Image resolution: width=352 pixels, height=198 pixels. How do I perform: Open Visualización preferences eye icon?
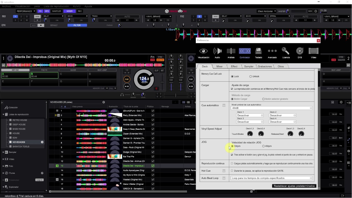204,51
